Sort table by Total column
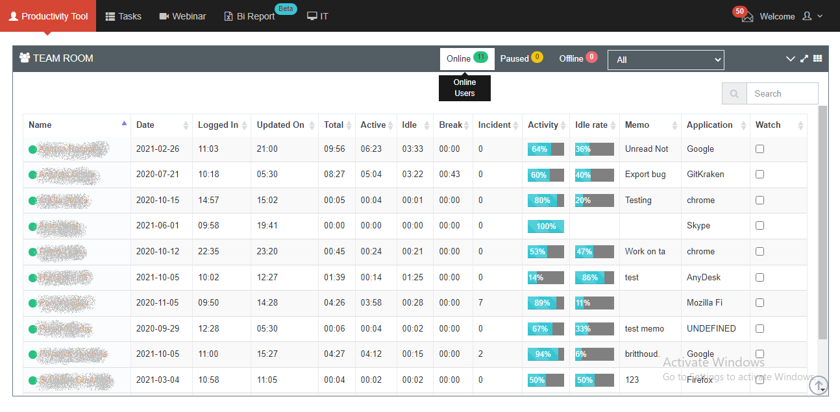 337,125
